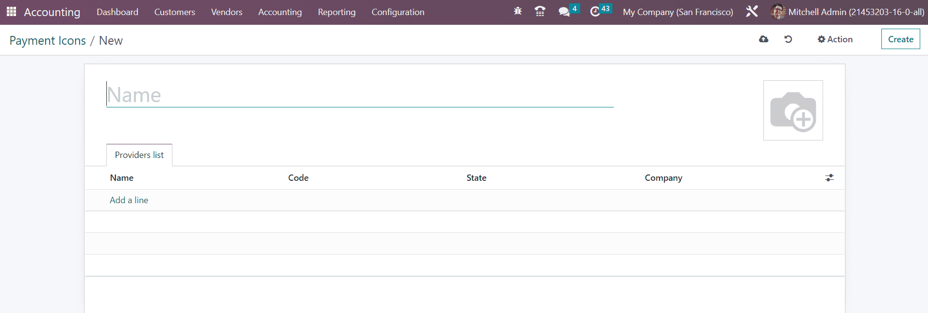Open the VoIP phone icon
This screenshot has width=928, height=313.
[540, 11]
